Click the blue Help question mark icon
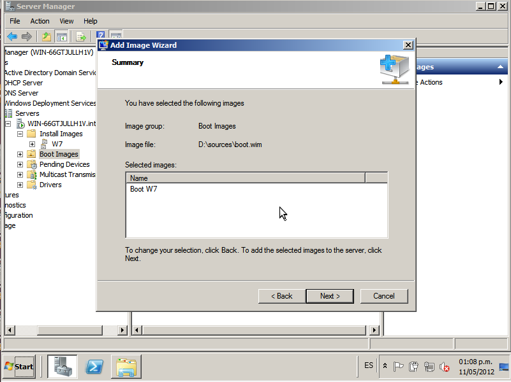Viewport: 511px width, 382px height. click(x=100, y=35)
